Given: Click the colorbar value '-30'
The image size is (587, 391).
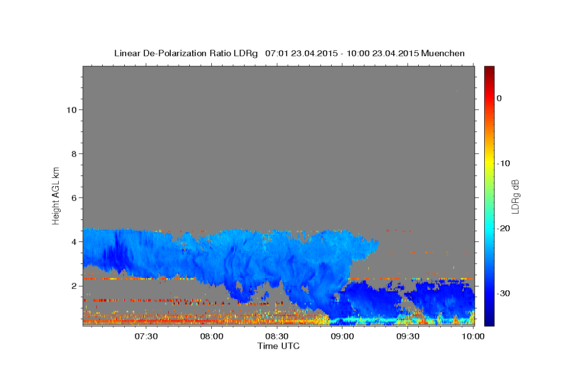Looking at the screenshot, I should [503, 293].
